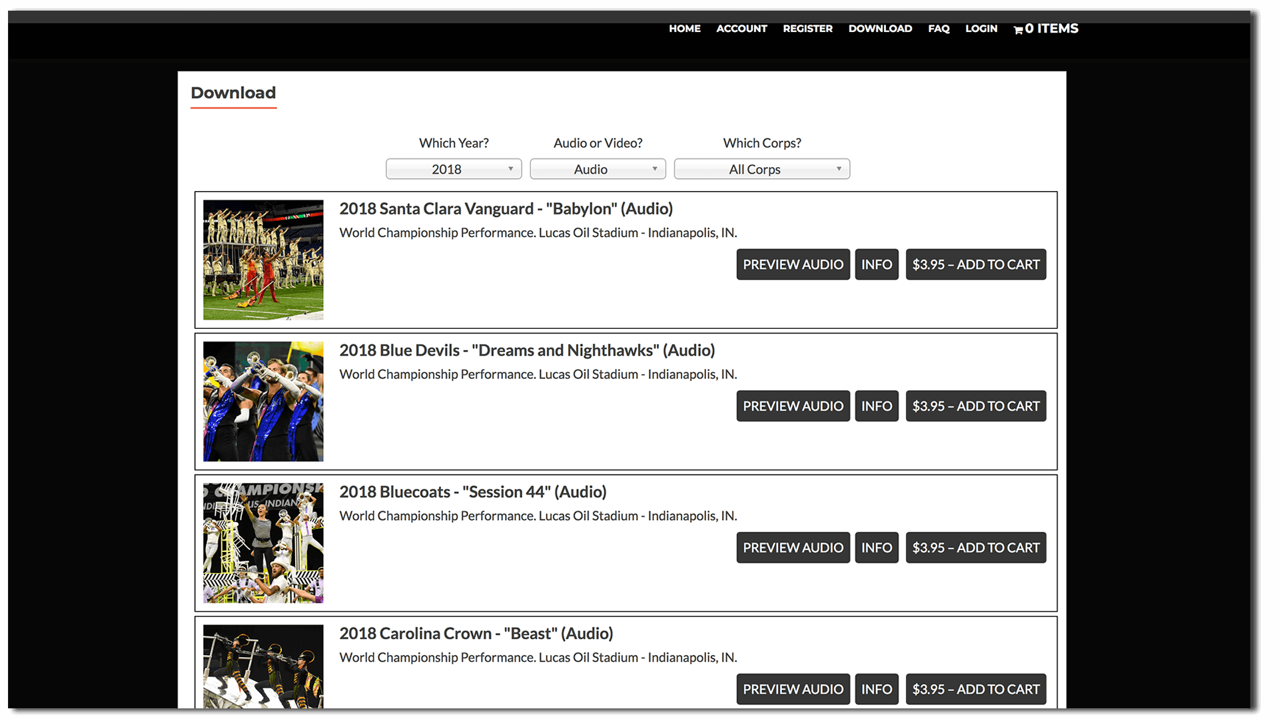Open Santa Clara Vanguard performance thumbnail
The height and width of the screenshot is (719, 1279).
coord(263,260)
